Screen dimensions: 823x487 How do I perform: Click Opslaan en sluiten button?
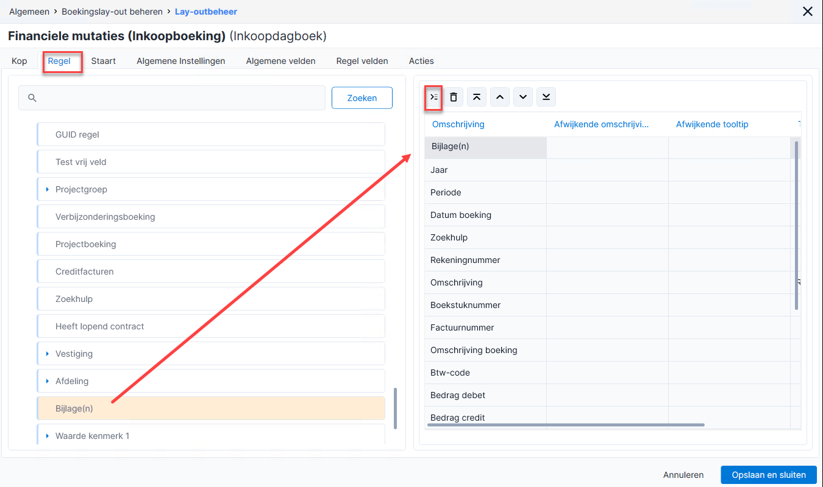click(x=769, y=475)
